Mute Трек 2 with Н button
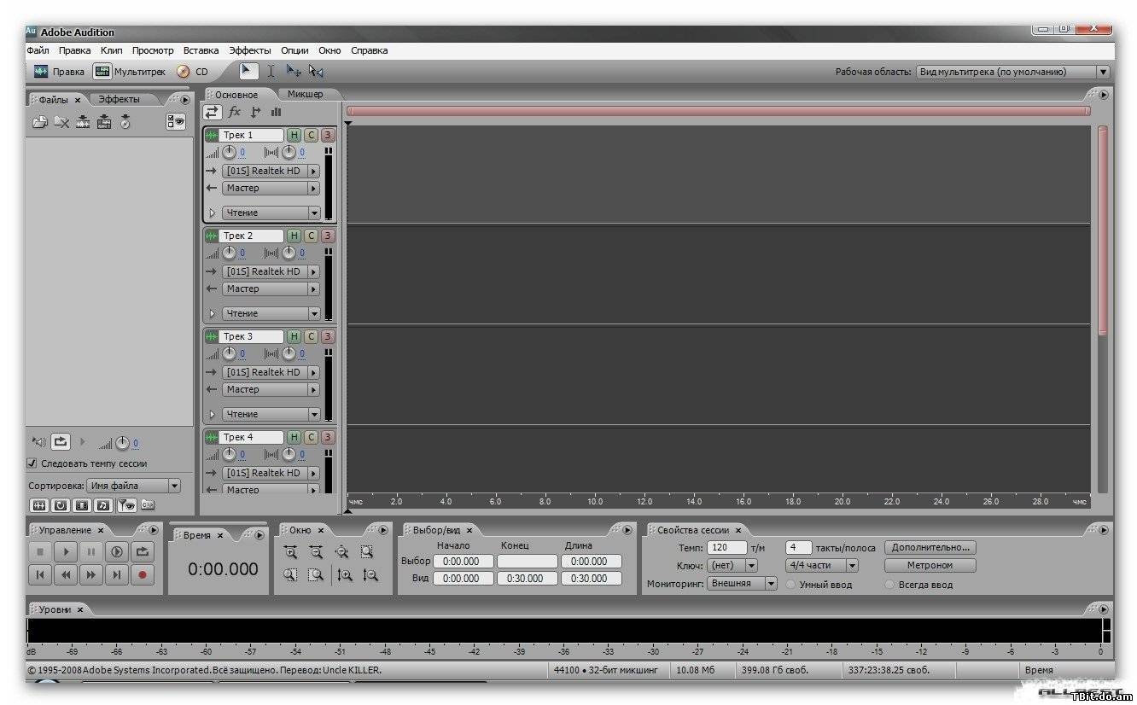The width and height of the screenshot is (1137, 705). (294, 236)
